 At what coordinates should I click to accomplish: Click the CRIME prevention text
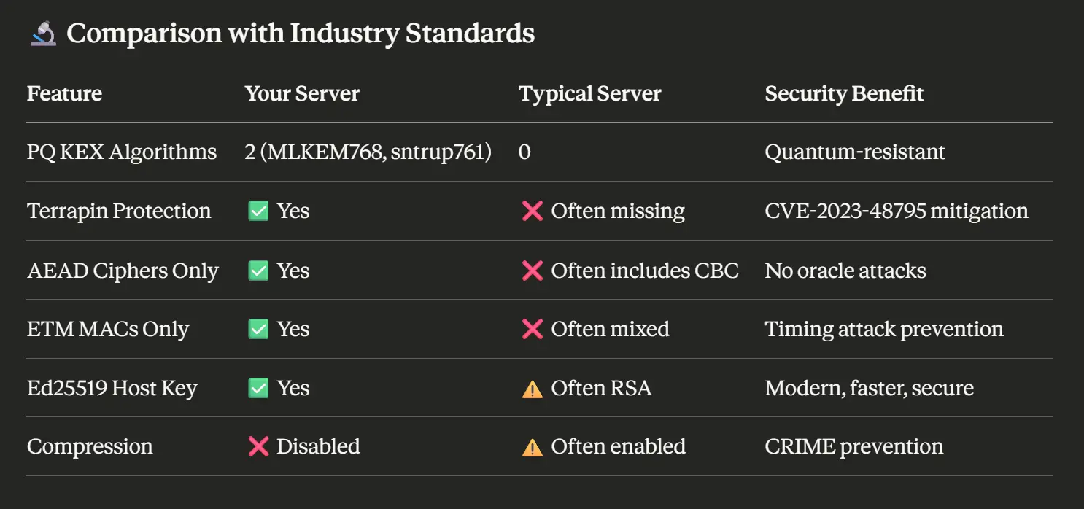point(853,447)
